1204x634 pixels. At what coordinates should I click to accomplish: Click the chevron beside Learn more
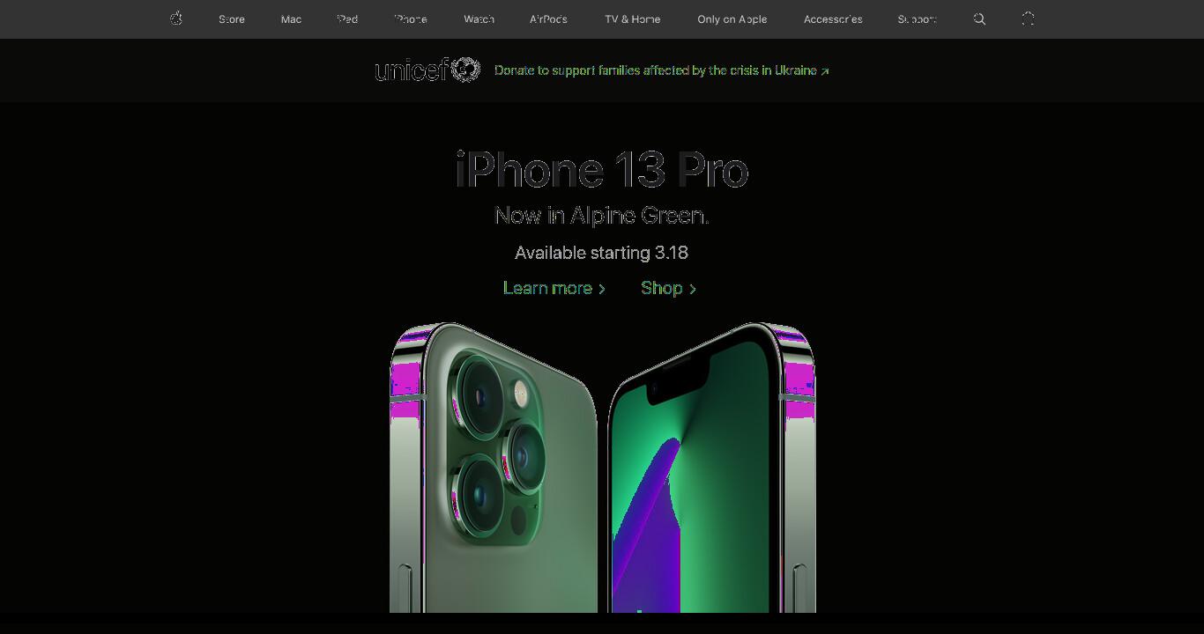[602, 289]
